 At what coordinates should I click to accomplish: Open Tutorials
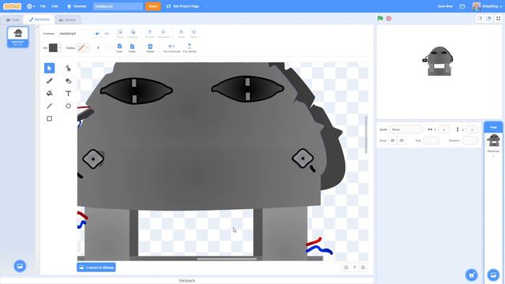coord(77,6)
